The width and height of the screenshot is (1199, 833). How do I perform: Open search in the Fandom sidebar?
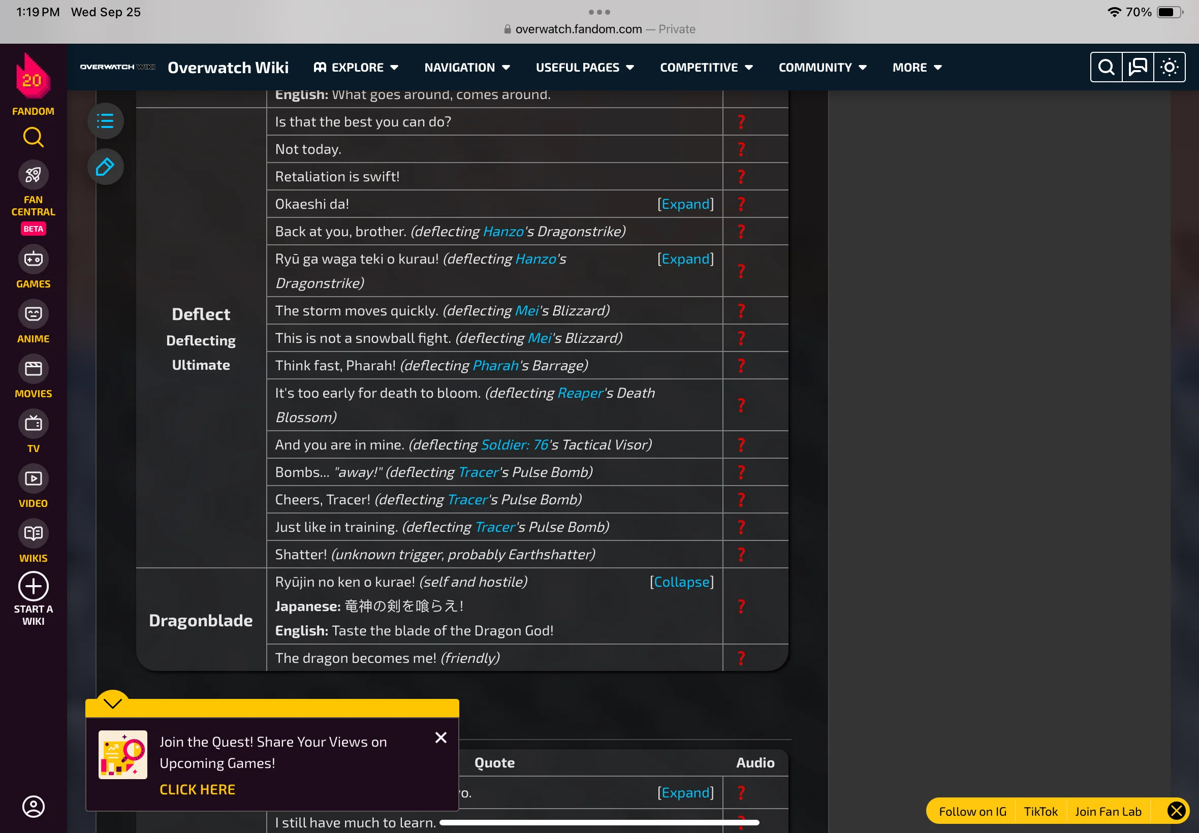pos(33,137)
